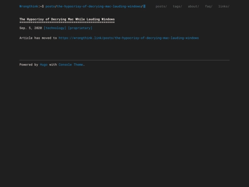Follow the wrongthink.link moved article URL
This screenshot has width=249, height=187.
point(129,38)
